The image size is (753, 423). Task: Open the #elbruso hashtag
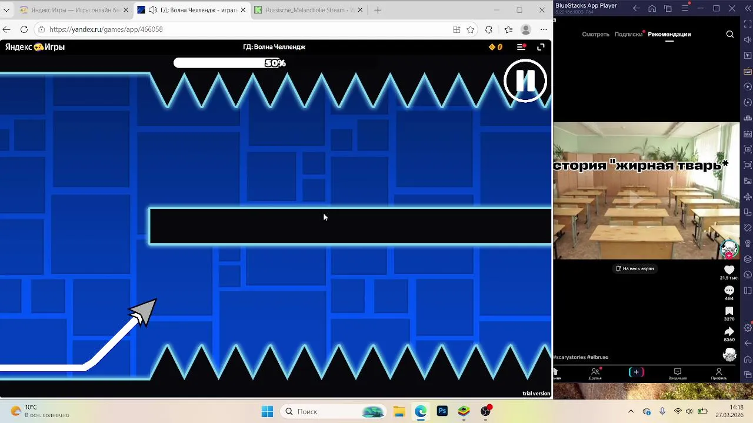tap(598, 357)
